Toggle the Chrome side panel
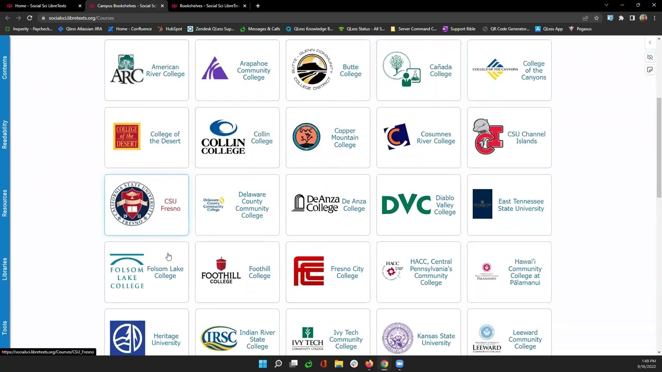Image resolution: width=662 pixels, height=372 pixels. click(632, 18)
